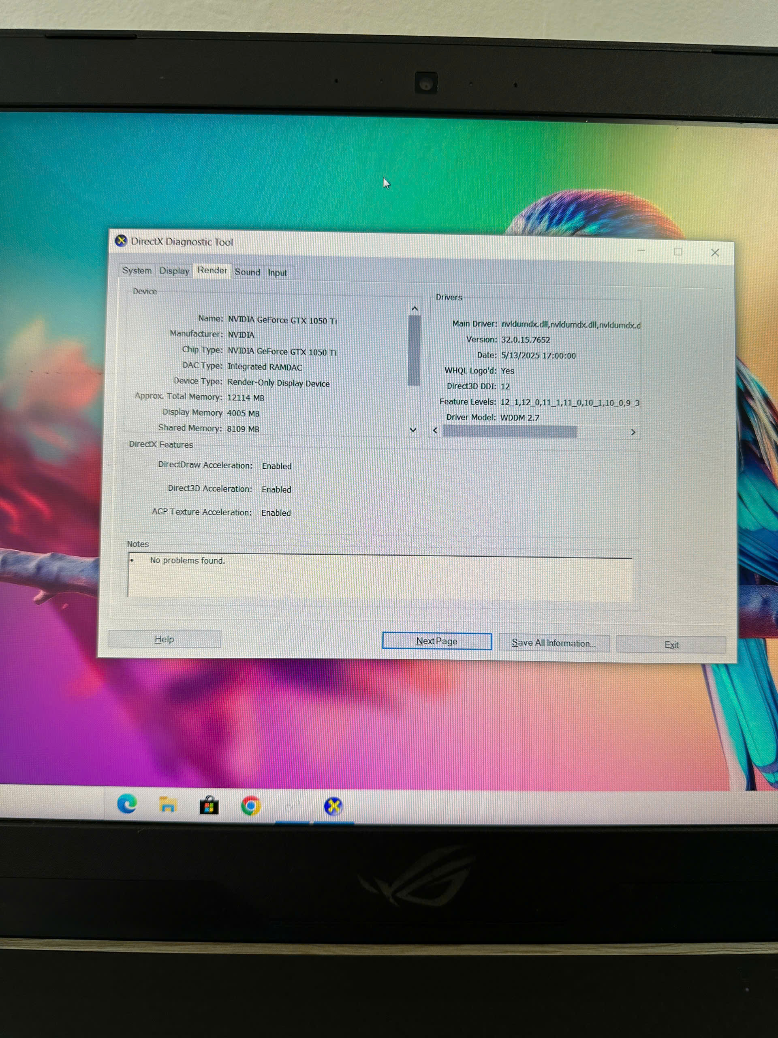Viewport: 778px width, 1038px height.
Task: Open Microsoft Edge from the taskbar
Action: [x=126, y=804]
